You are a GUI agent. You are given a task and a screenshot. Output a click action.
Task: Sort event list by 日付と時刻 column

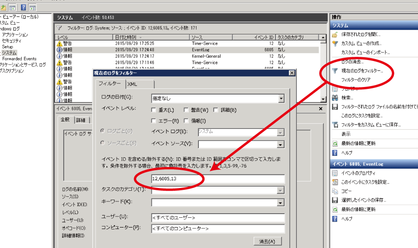(x=151, y=37)
